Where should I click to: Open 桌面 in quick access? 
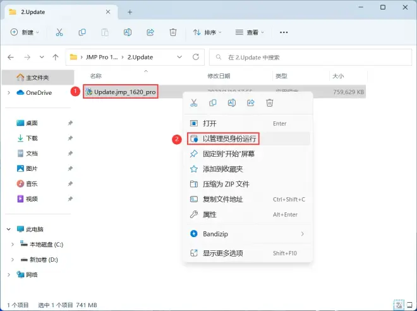point(32,123)
